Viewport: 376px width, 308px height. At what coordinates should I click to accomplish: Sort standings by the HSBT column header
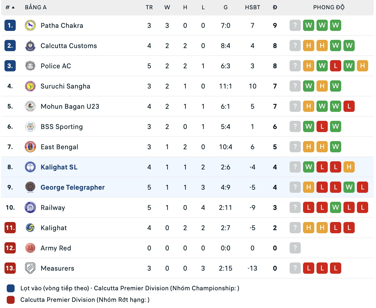coord(253,7)
